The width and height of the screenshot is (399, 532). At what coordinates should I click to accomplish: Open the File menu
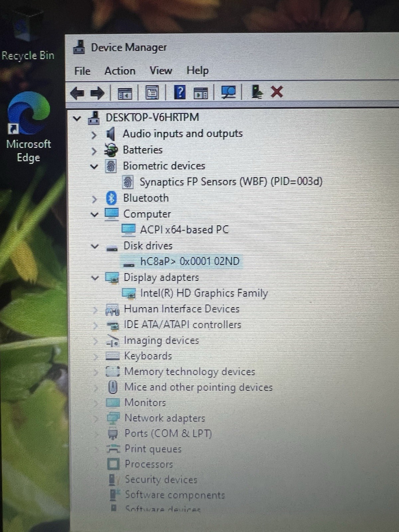[82, 71]
